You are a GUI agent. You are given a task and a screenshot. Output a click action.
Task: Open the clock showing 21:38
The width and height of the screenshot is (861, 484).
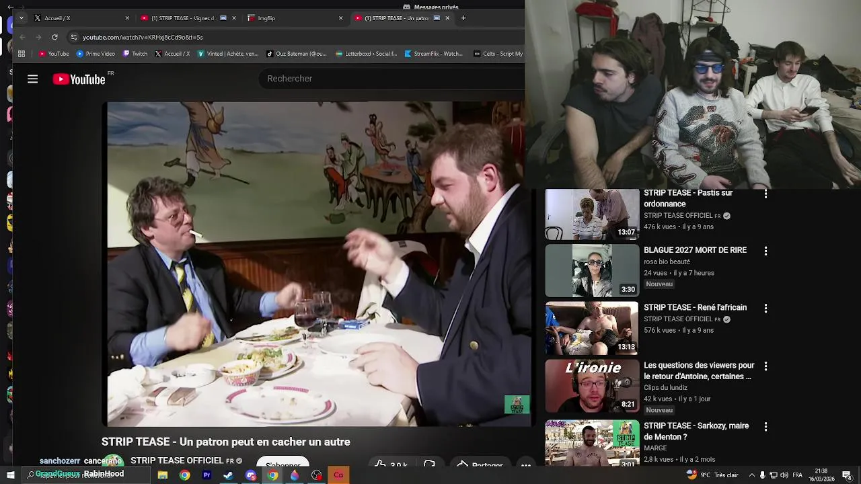click(x=821, y=475)
